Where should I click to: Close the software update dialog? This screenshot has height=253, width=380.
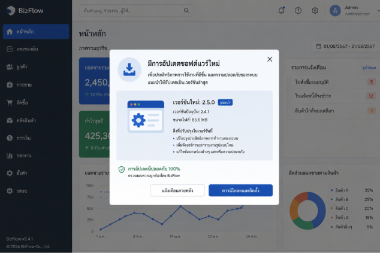(x=270, y=59)
